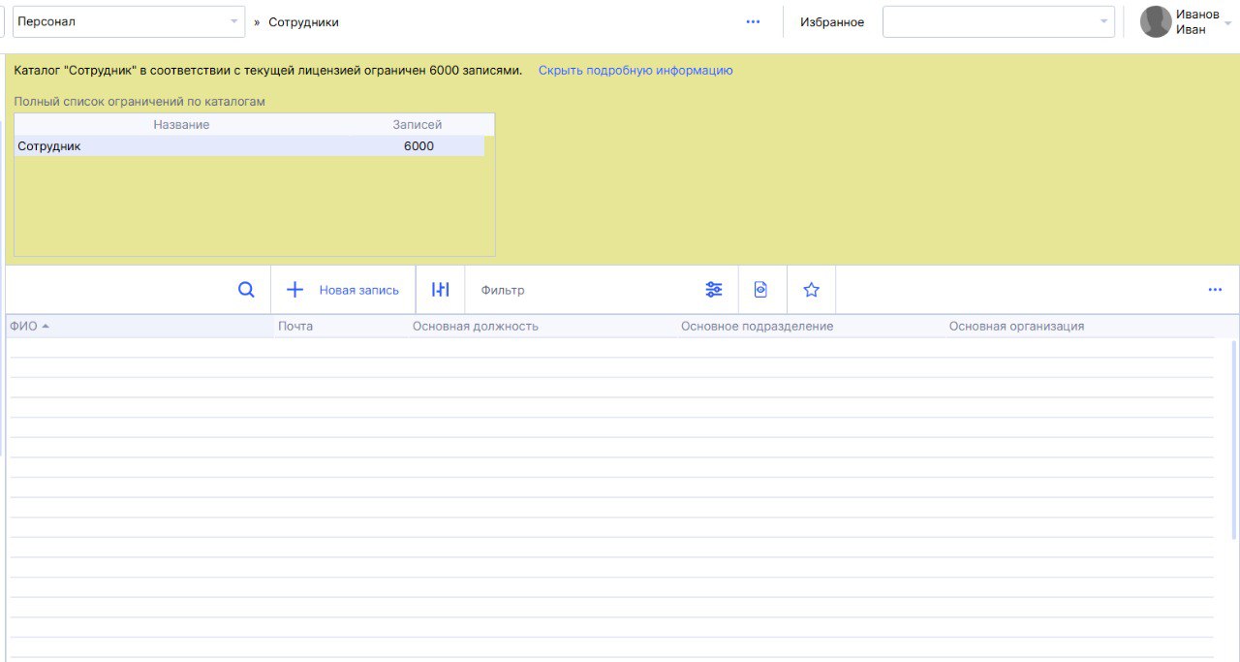Open the three-dot menu in top bar
The image size is (1240, 662).
(753, 22)
